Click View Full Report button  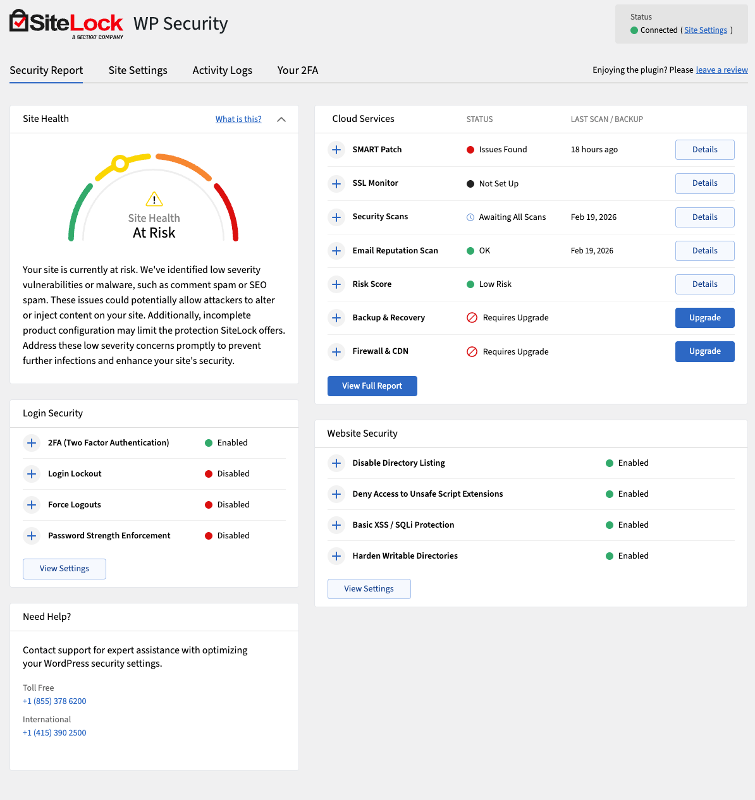[x=372, y=386]
